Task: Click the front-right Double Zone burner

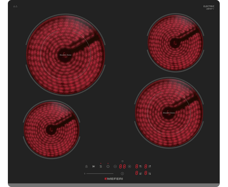Action: click(169, 113)
